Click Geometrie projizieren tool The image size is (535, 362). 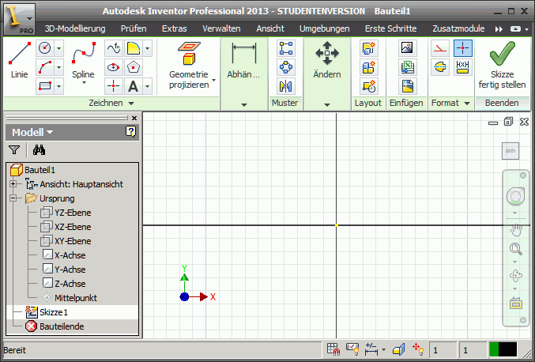[188, 65]
